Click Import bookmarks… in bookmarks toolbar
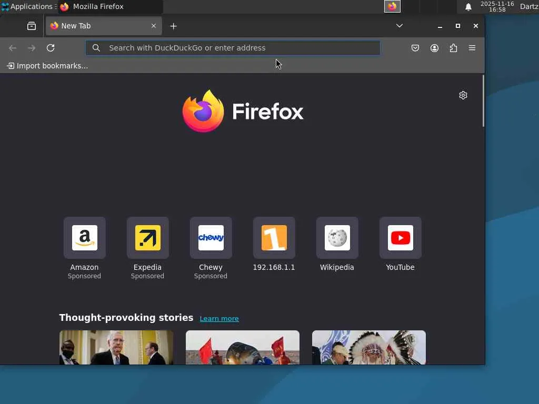The width and height of the screenshot is (539, 404). pos(47,66)
